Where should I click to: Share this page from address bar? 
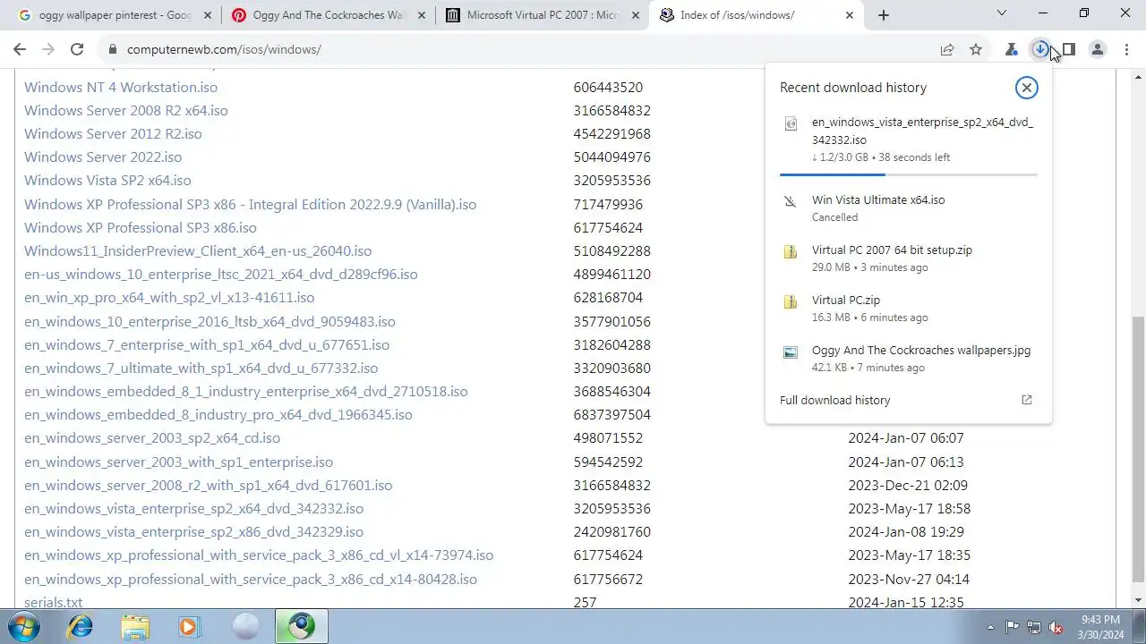(x=947, y=50)
